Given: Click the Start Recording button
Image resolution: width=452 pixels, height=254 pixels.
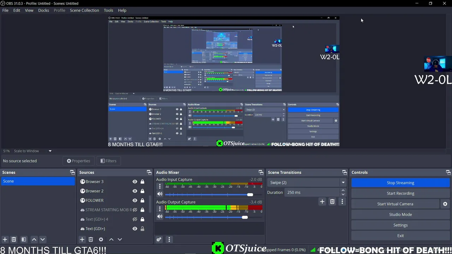Looking at the screenshot, I should 400,193.
